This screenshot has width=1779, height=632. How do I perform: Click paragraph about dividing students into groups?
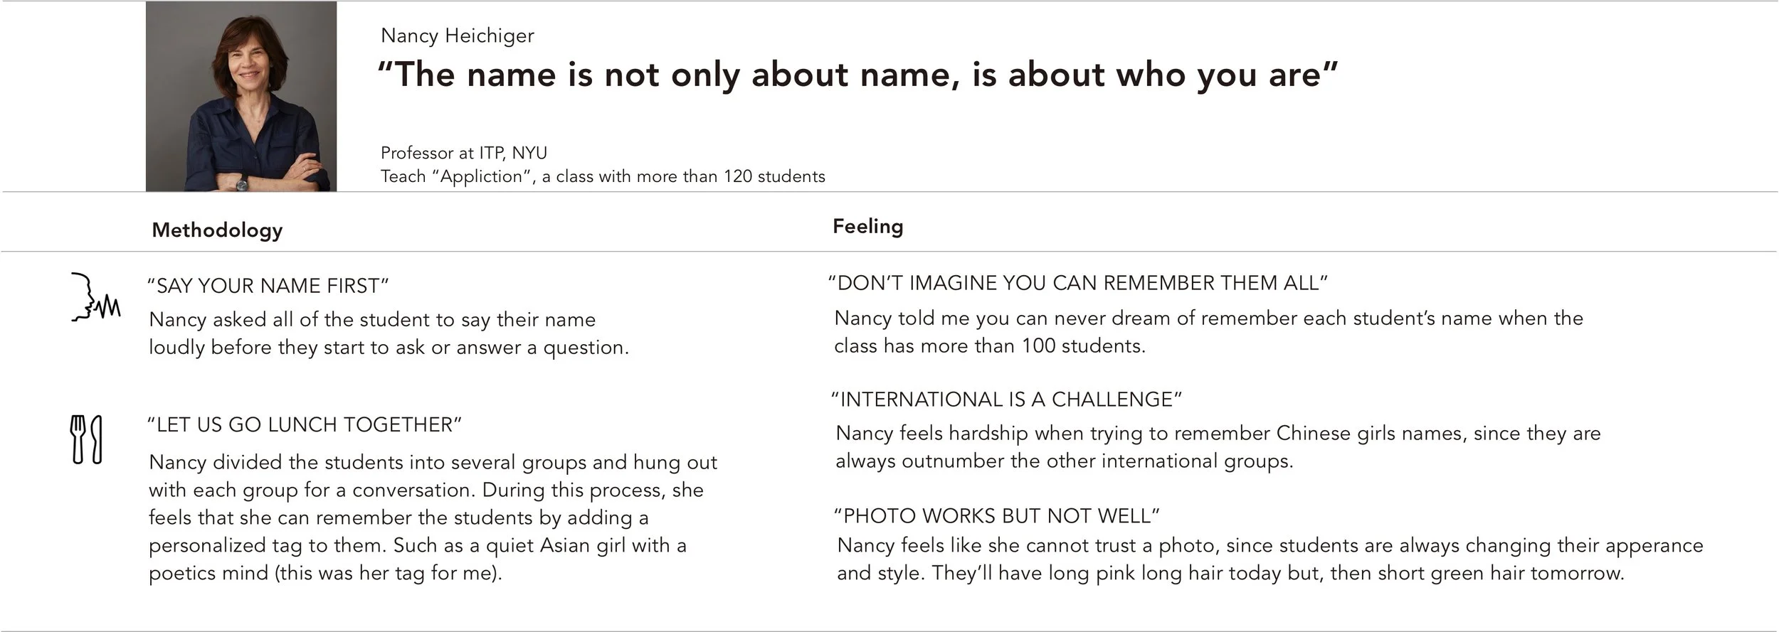pyautogui.click(x=433, y=518)
